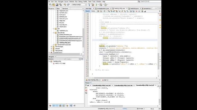Select the main method in Navigator
This screenshot has width=197, height=110.
click(60, 63)
